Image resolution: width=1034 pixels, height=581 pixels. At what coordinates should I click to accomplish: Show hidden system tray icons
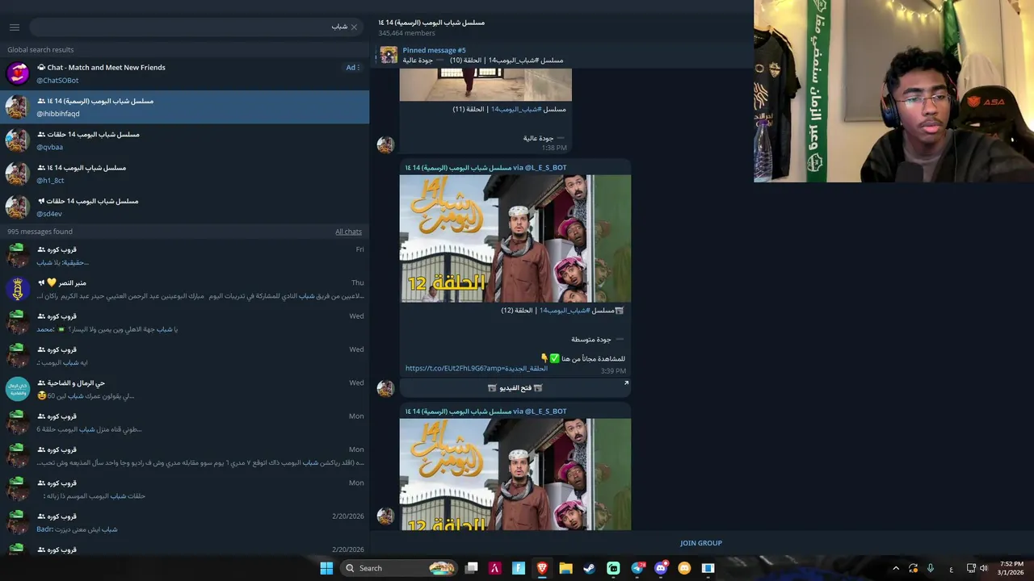(895, 568)
